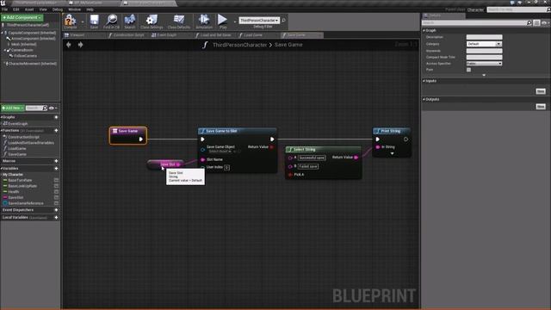551x310 pixels.
Task: Click magnifier icon beside the Debug Filter dropdown
Action: point(283,21)
